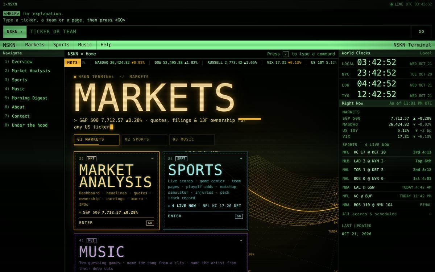435x272 pixels.
Task: Click the Local label in World Clocks header
Action: (x=426, y=53)
